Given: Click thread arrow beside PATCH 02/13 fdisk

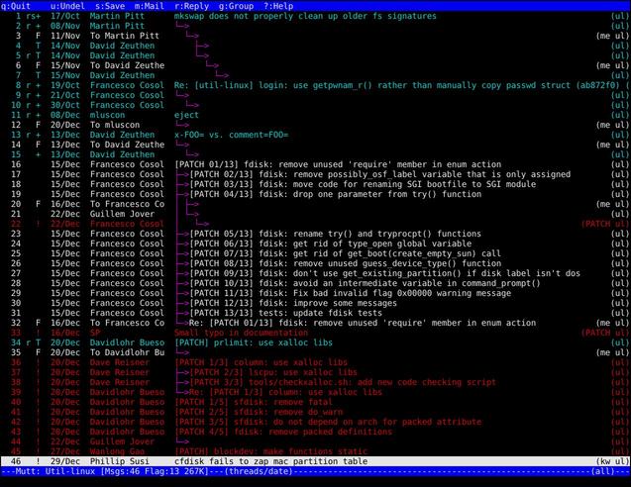Looking at the screenshot, I should 182,174.
